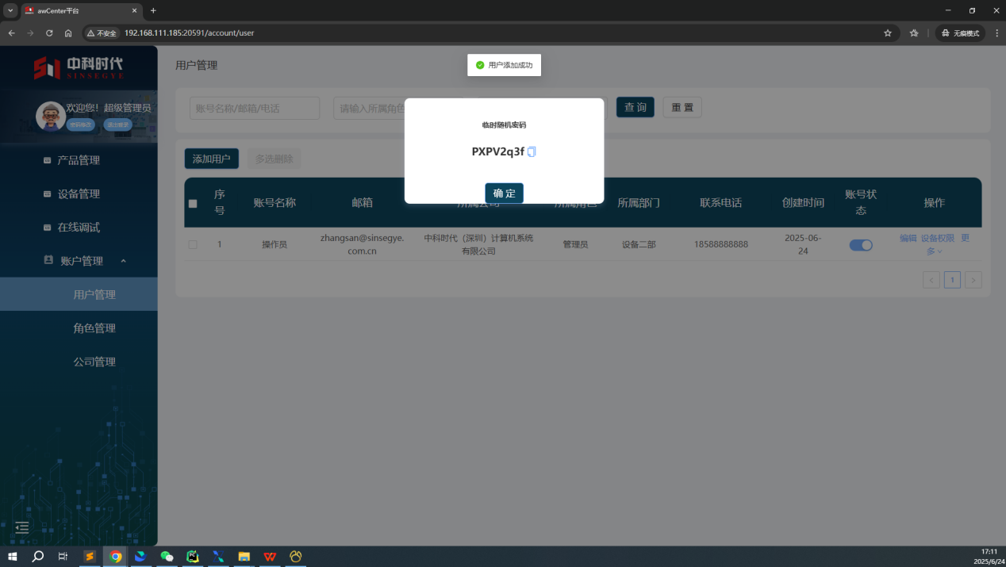
Task: Click the 账号名称/邮箱/电话 search field
Action: 255,108
